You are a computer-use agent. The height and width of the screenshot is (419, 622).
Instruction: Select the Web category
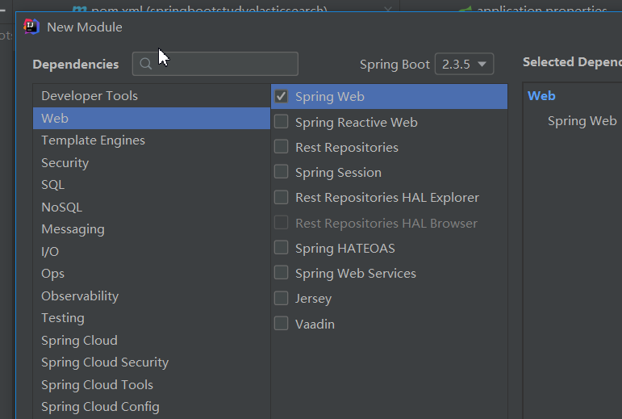[x=152, y=118]
